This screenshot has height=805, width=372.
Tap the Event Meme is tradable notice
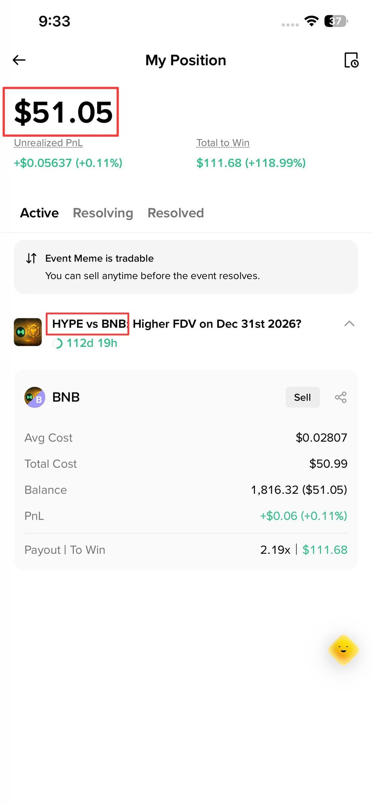pos(186,267)
